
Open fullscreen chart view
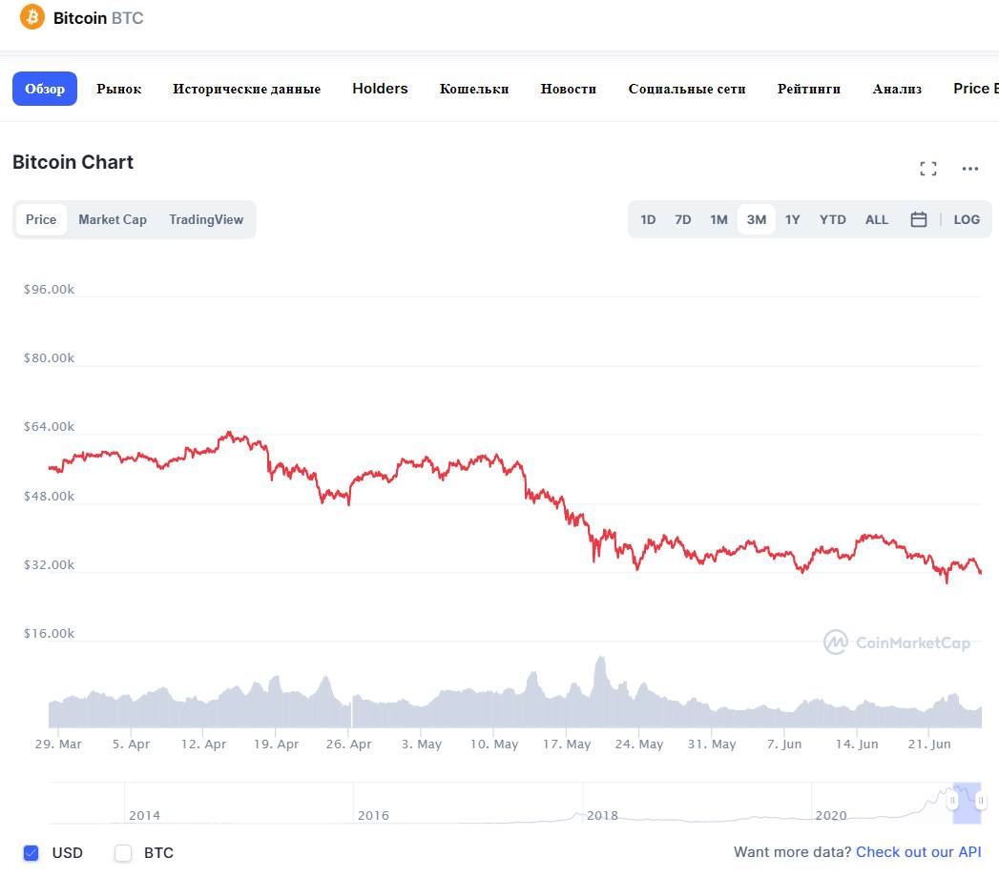point(927,169)
